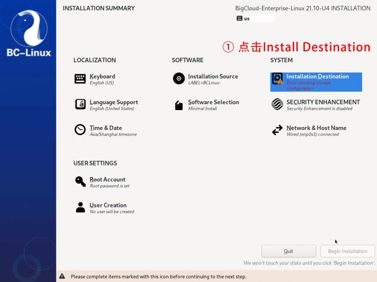Click the Root Account key icon
Image resolution: width=377 pixels, height=282 pixels.
point(80,182)
